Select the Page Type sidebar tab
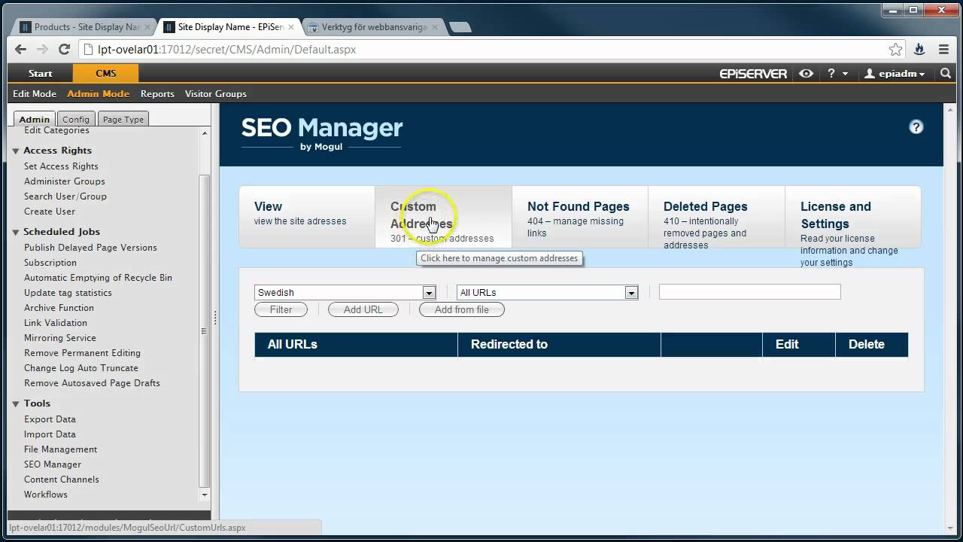This screenshot has width=963, height=542. point(123,119)
